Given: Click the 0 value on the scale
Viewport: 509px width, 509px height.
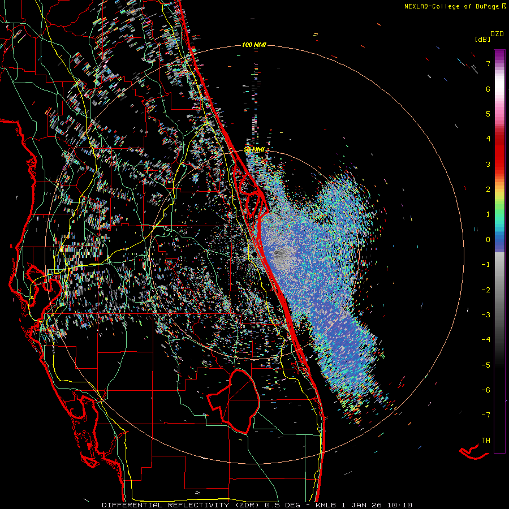Looking at the screenshot, I should pos(488,240).
